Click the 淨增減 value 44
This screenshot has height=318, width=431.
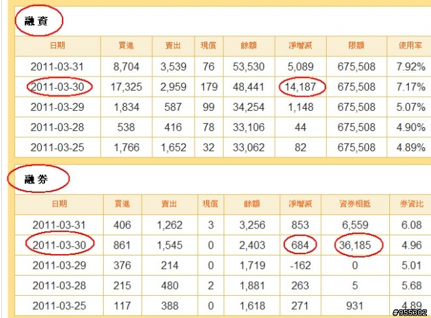click(x=300, y=127)
